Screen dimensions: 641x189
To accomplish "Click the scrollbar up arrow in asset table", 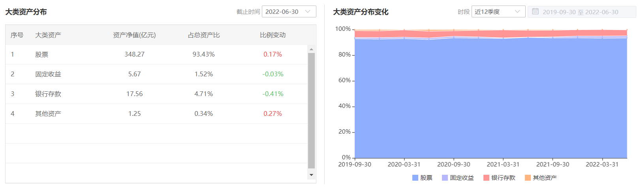I will [x=311, y=49].
